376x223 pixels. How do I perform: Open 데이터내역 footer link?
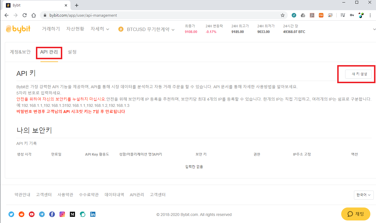point(114,195)
